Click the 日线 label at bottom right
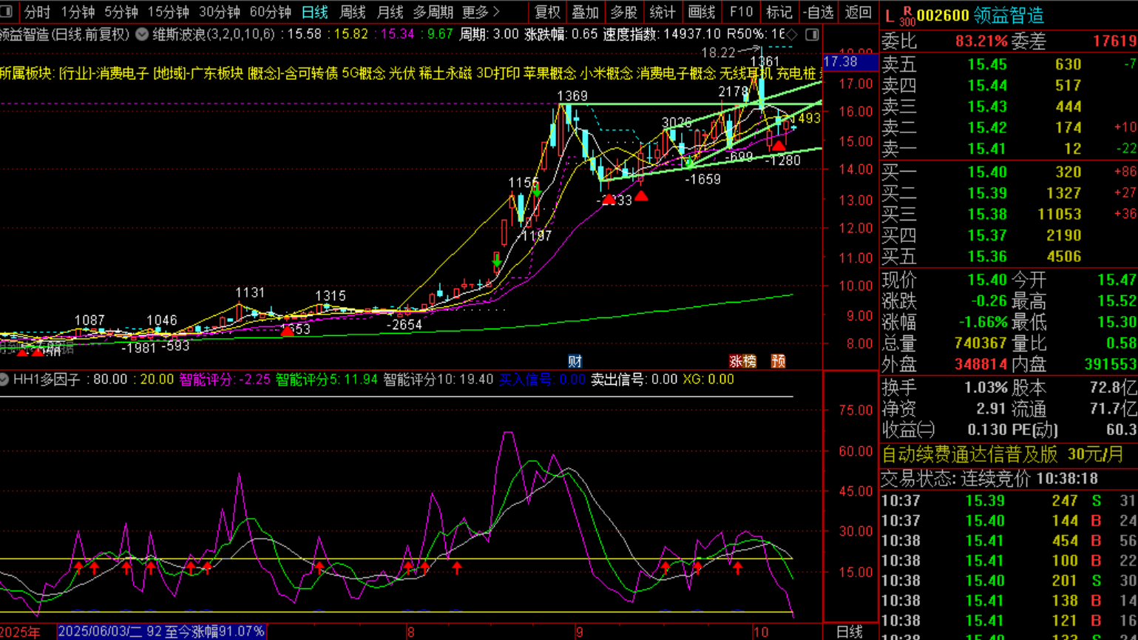The image size is (1138, 640). (849, 632)
